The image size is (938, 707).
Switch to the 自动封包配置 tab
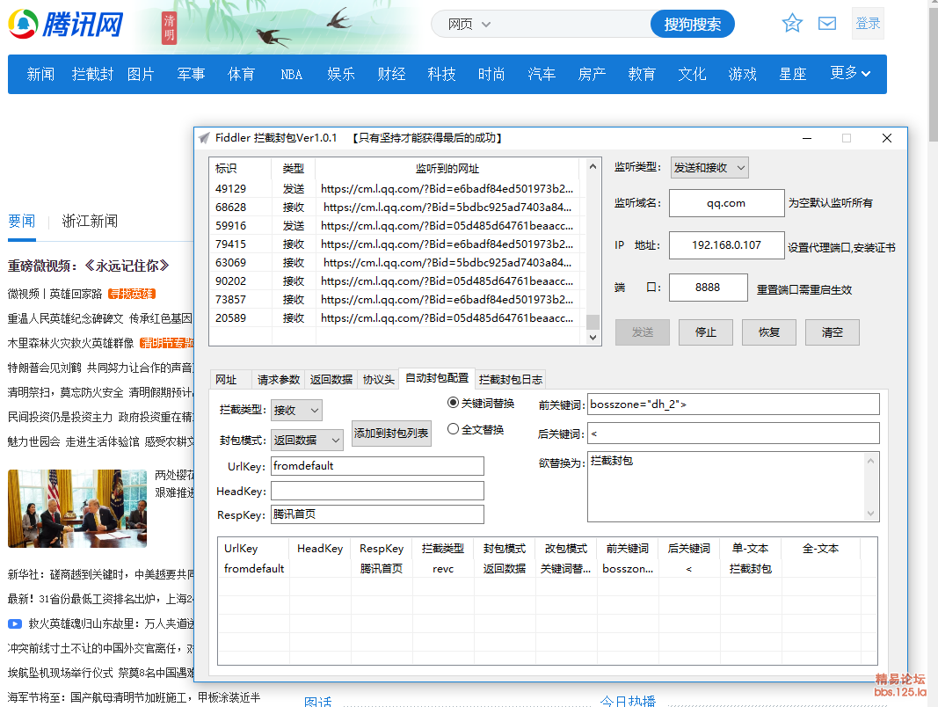coord(437,378)
